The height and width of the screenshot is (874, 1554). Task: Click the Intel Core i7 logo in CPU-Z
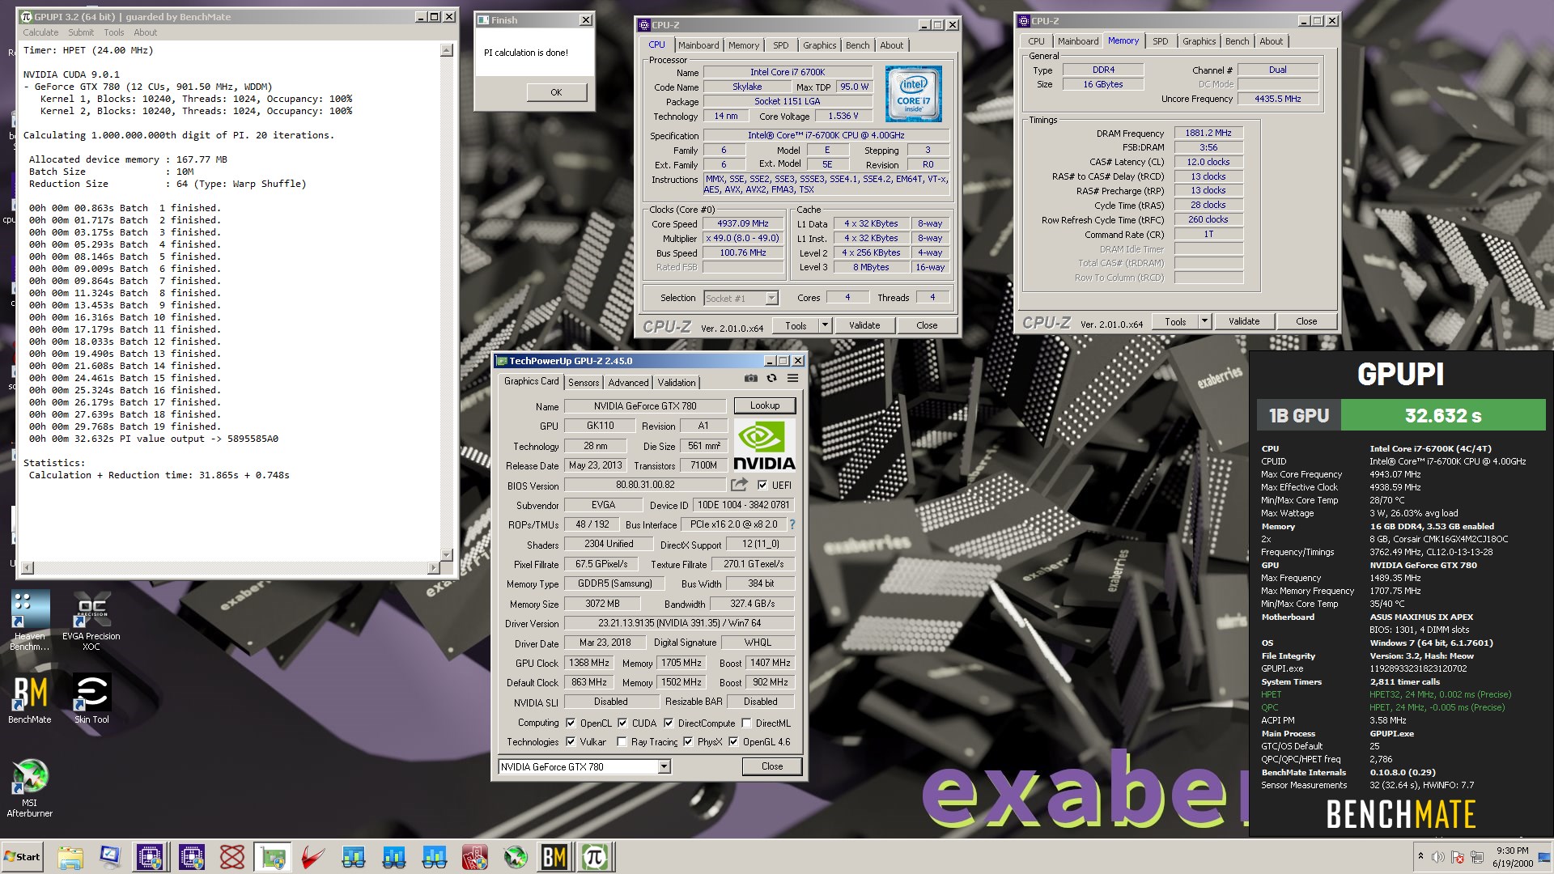click(913, 94)
